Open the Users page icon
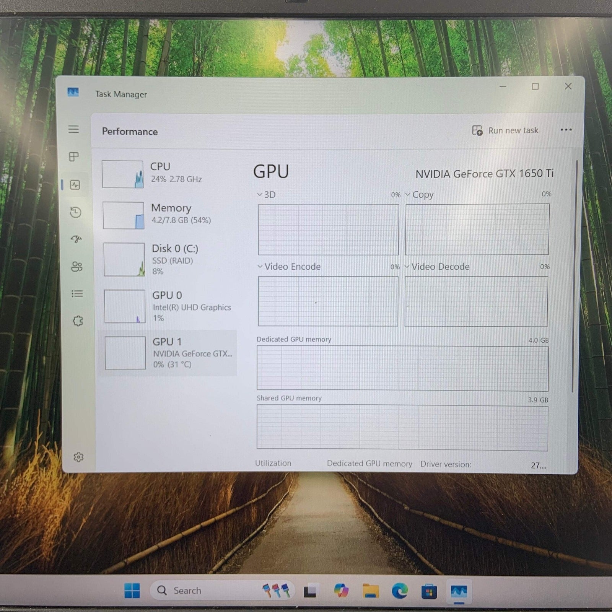The height and width of the screenshot is (612, 612). 77,267
